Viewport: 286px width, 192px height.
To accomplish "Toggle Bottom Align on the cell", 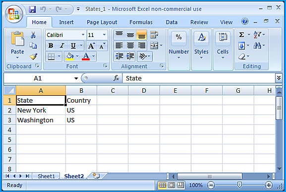I will coord(141,35).
